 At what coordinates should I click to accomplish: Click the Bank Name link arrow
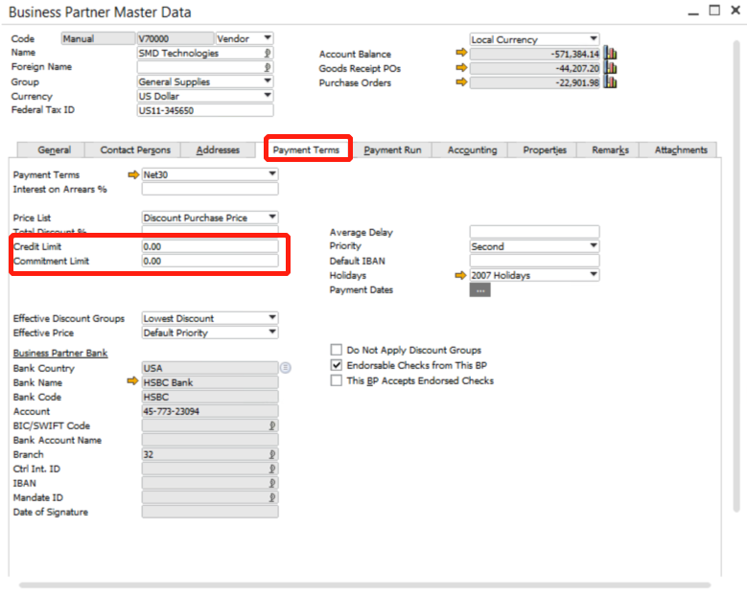pyautogui.click(x=132, y=380)
